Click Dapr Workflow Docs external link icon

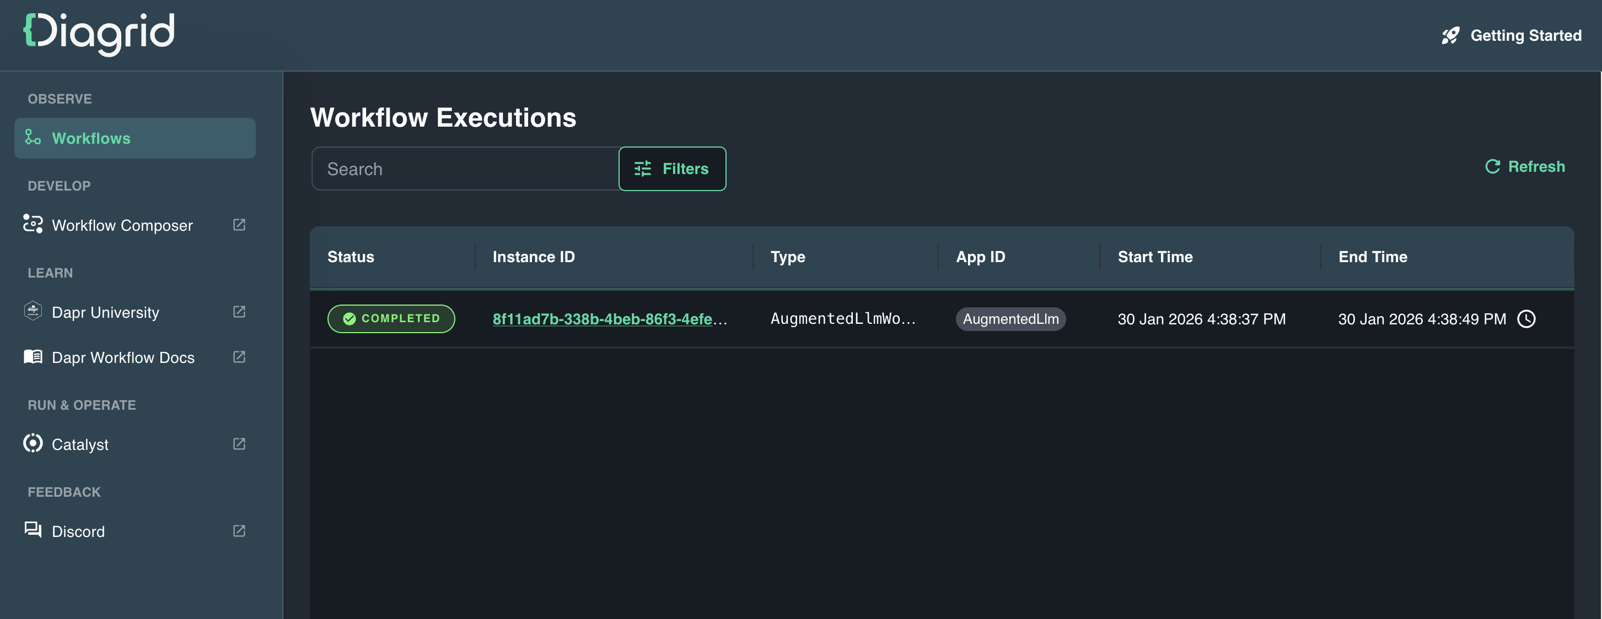[x=239, y=357]
